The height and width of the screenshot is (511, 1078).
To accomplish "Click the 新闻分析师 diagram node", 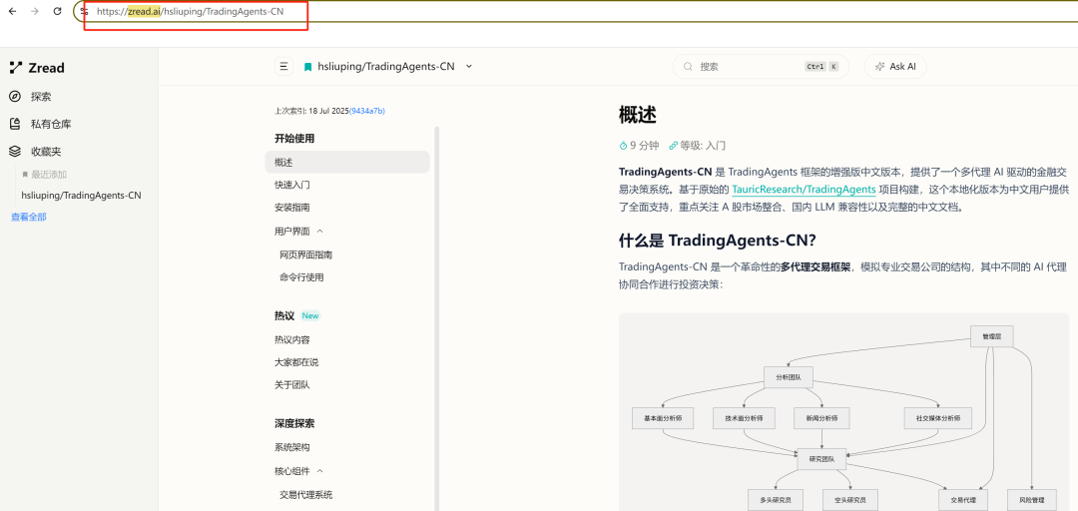I will click(x=821, y=418).
